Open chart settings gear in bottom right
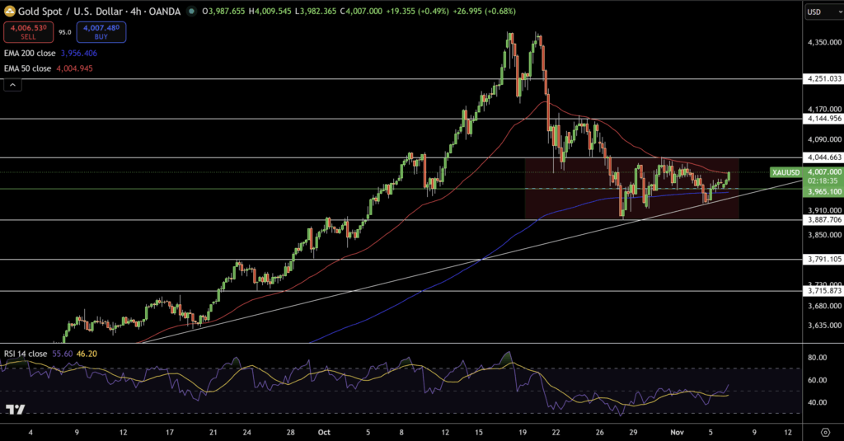The width and height of the screenshot is (844, 441). pos(824,431)
